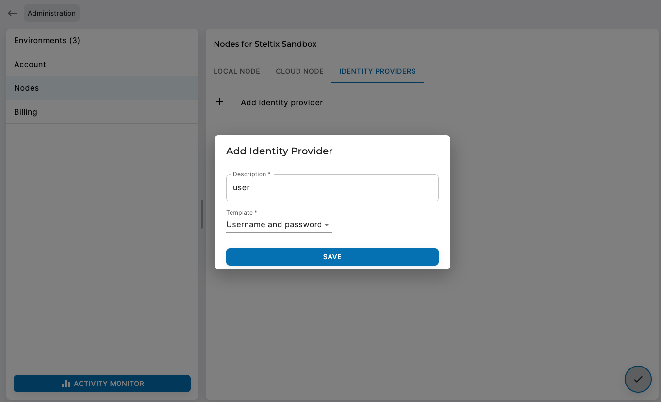Click the plus icon to add identity provider
The image size is (661, 402).
[219, 102]
